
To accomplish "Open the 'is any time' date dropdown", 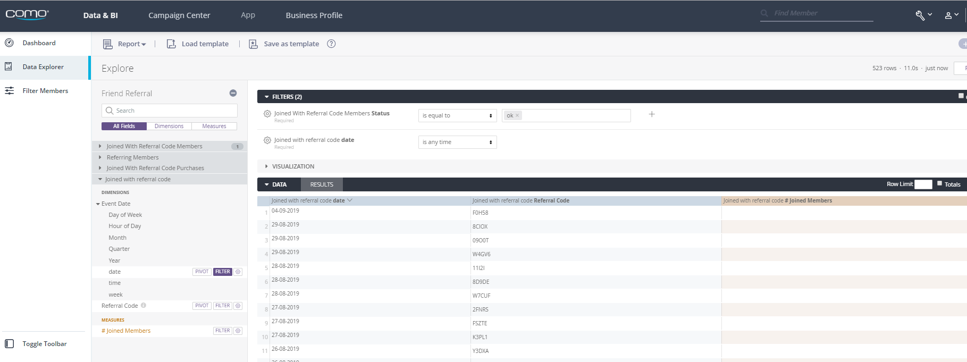I will click(457, 142).
